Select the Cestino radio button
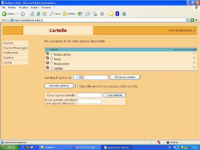 (x=52, y=68)
